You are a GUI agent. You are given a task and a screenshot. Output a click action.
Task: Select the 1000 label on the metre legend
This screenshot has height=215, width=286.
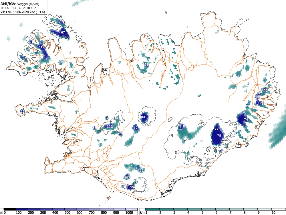click(129, 212)
